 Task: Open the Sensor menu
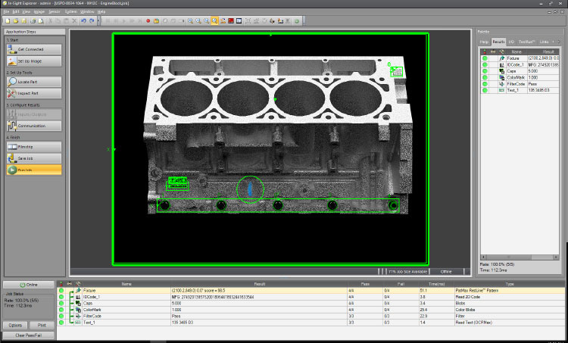pyautogui.click(x=55, y=12)
